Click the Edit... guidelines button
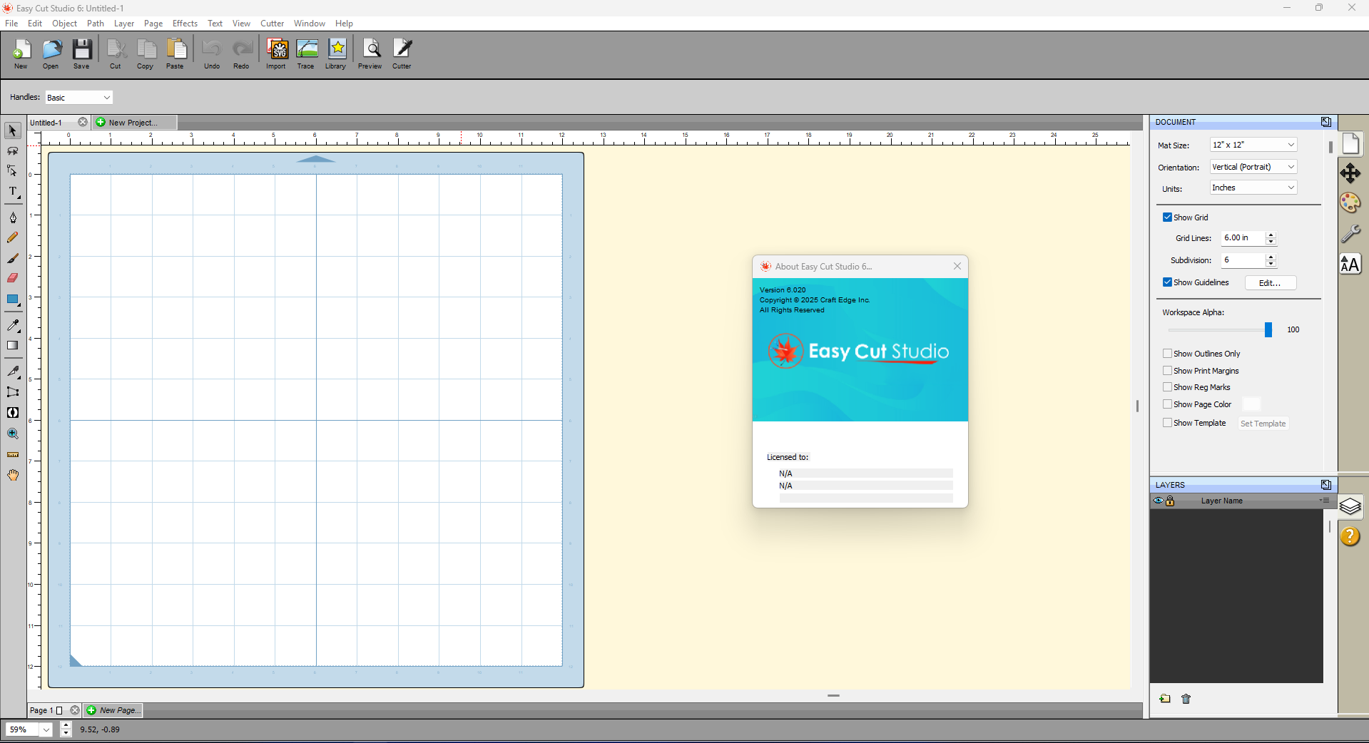 [1271, 283]
